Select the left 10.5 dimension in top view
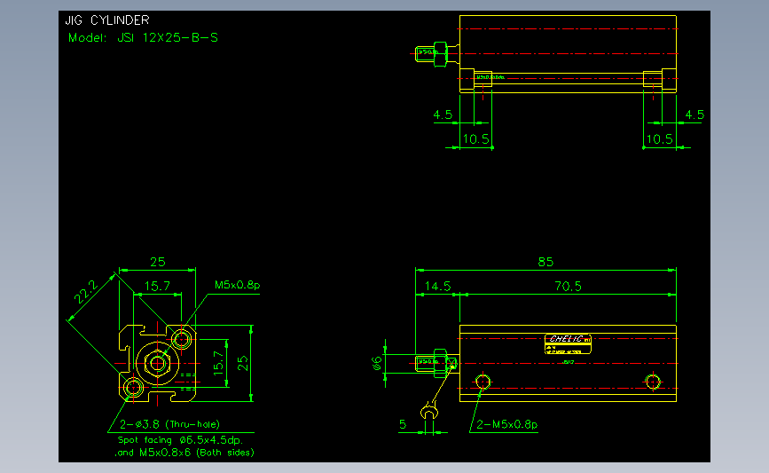The image size is (769, 473). [x=475, y=139]
